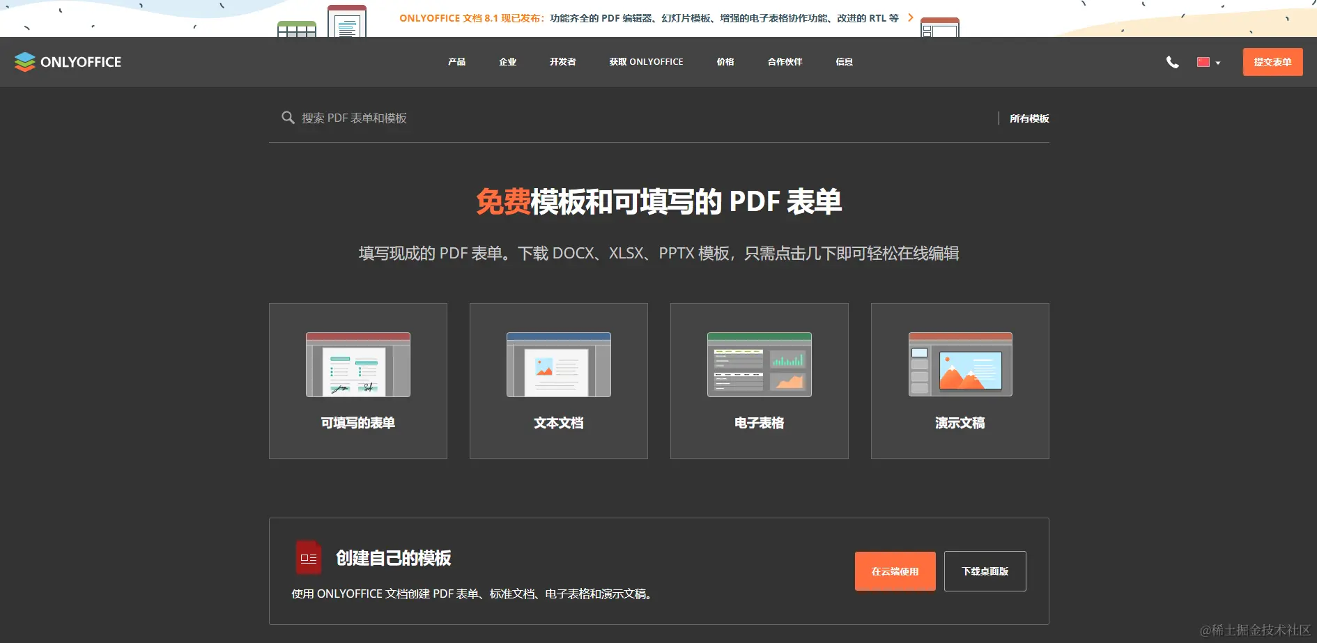The image size is (1317, 643).
Task: Open the 获取 ONLYOFFICE dropdown
Action: click(645, 62)
